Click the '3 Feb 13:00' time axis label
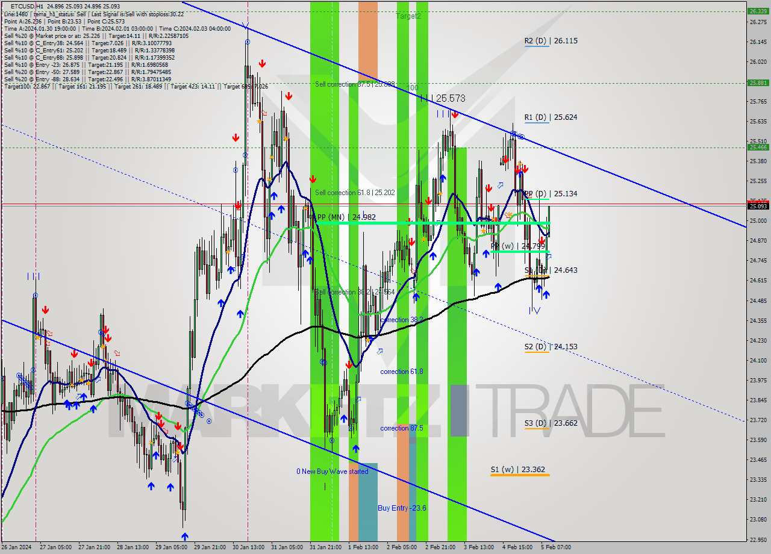The width and height of the screenshot is (771, 554). (x=479, y=547)
